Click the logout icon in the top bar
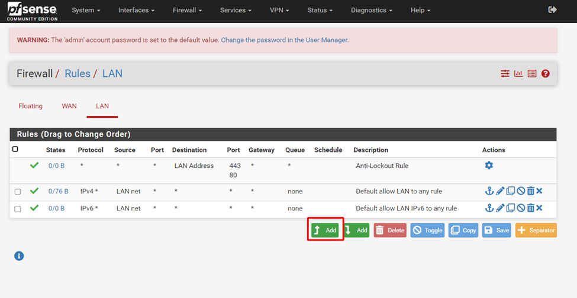This screenshot has width=577, height=298. (x=553, y=10)
